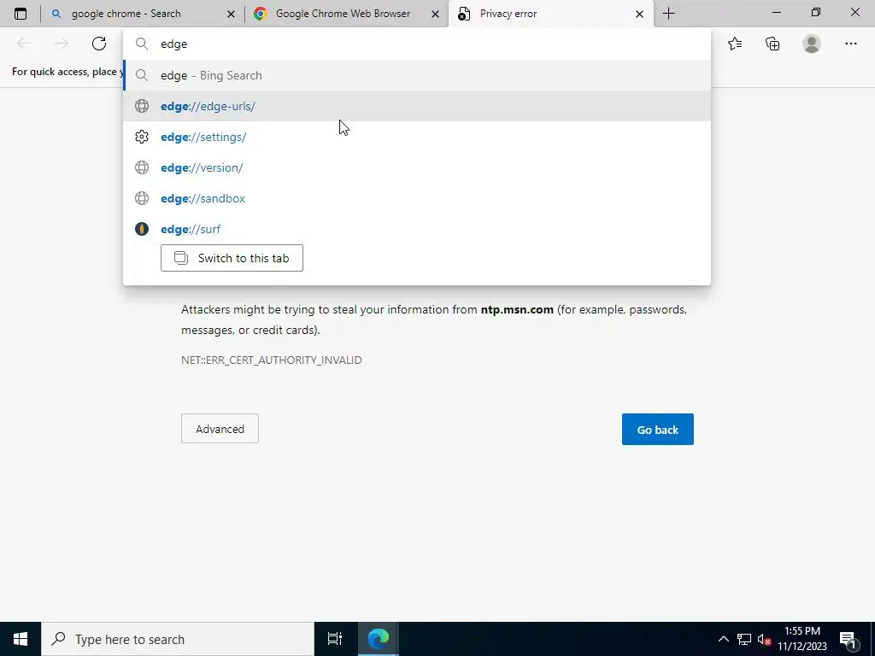Choose 'edge - Bing Search' suggestion
The height and width of the screenshot is (656, 875).
417,75
